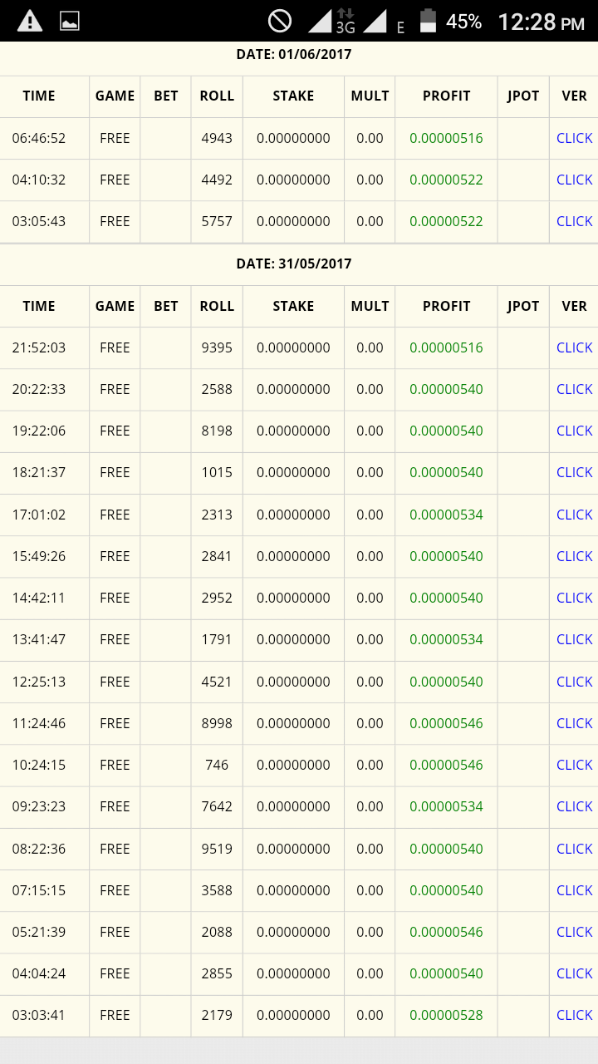
Task: Tap the warning triangle notification icon
Action: click(x=30, y=21)
